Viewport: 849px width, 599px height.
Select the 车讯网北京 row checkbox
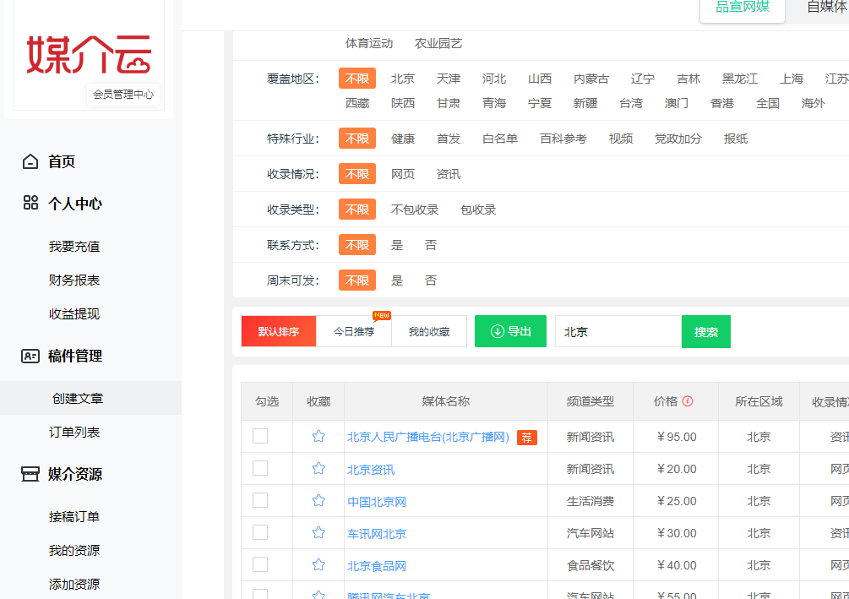(260, 533)
